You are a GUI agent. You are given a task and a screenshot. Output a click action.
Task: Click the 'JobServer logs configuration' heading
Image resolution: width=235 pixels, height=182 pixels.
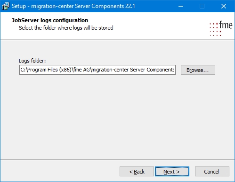(50, 20)
